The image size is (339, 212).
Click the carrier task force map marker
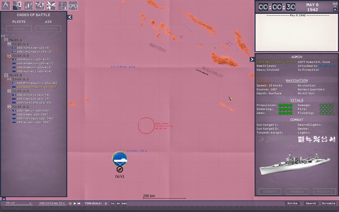click(x=120, y=159)
